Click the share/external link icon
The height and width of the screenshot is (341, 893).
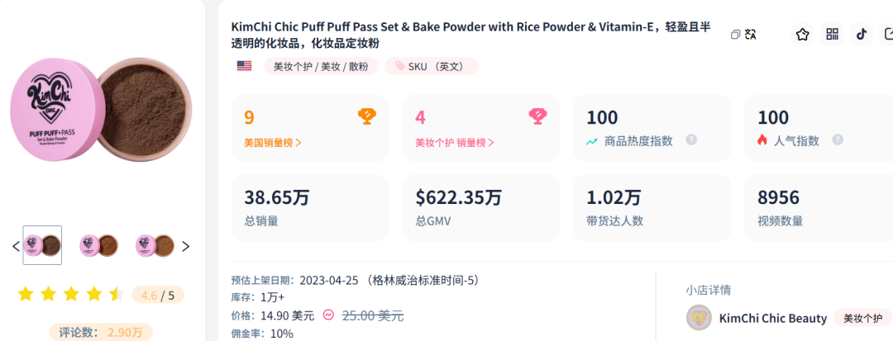[x=888, y=35]
